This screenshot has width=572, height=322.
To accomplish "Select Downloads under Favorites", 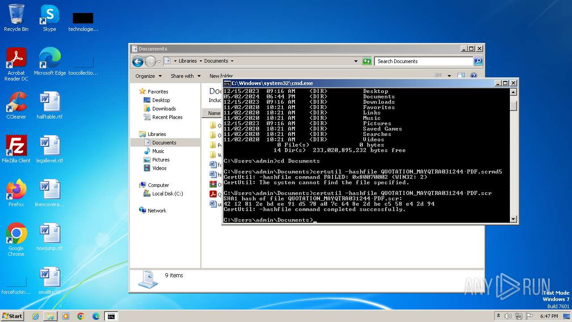I will tap(164, 109).
